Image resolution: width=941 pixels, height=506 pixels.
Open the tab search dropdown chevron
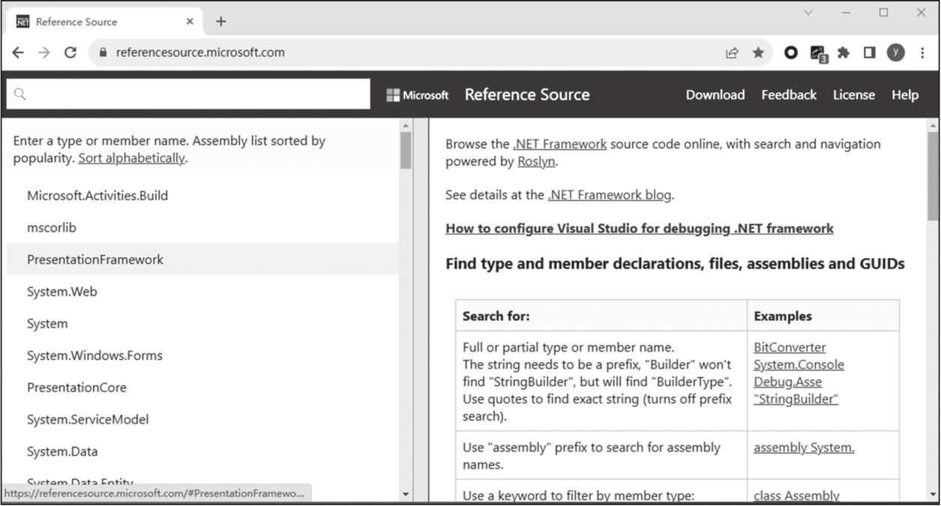(x=808, y=12)
